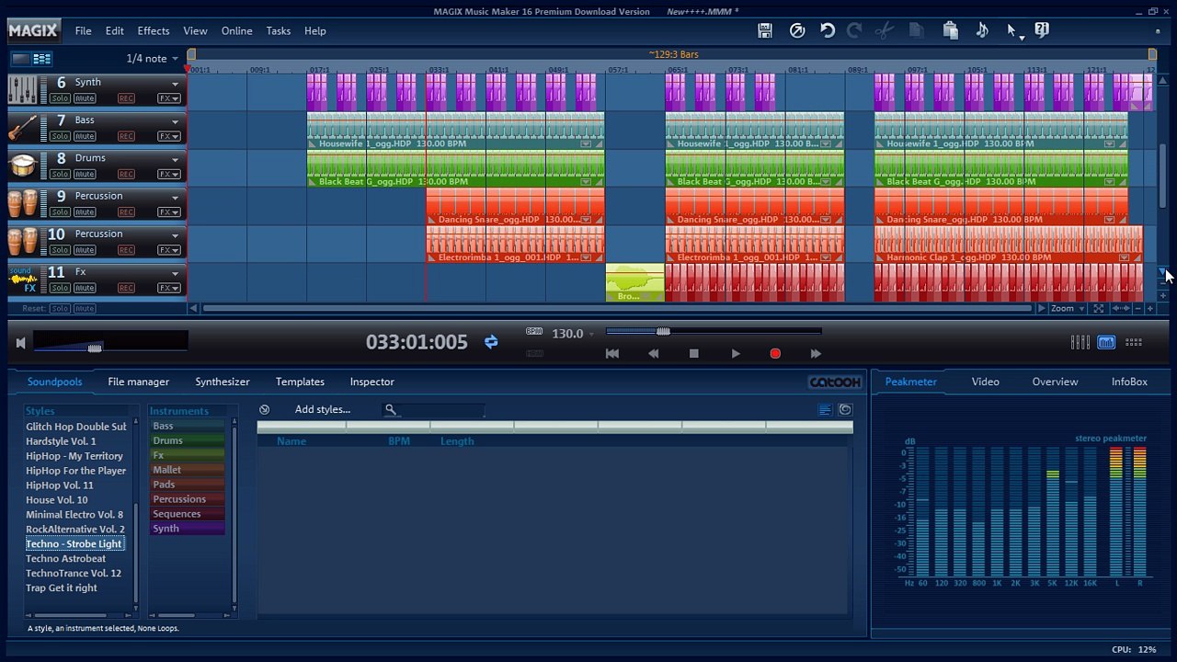Reset all Solo states

pos(60,309)
